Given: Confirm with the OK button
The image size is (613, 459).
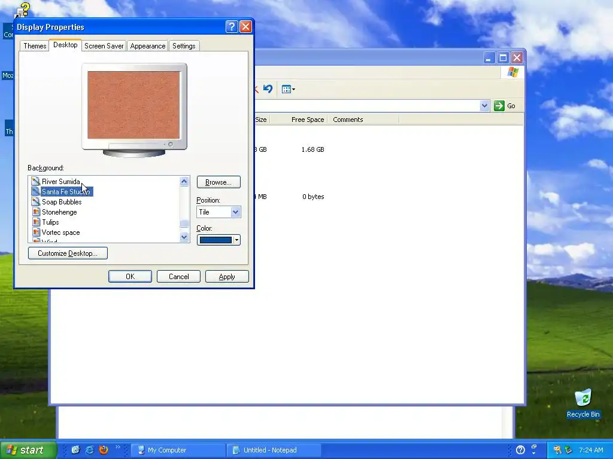Looking at the screenshot, I should (130, 276).
